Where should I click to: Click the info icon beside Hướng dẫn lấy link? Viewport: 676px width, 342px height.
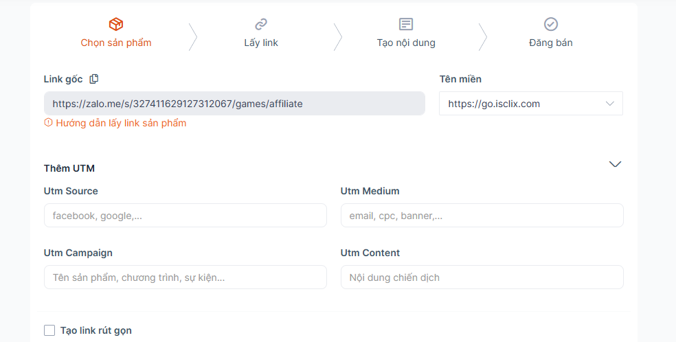(x=48, y=123)
